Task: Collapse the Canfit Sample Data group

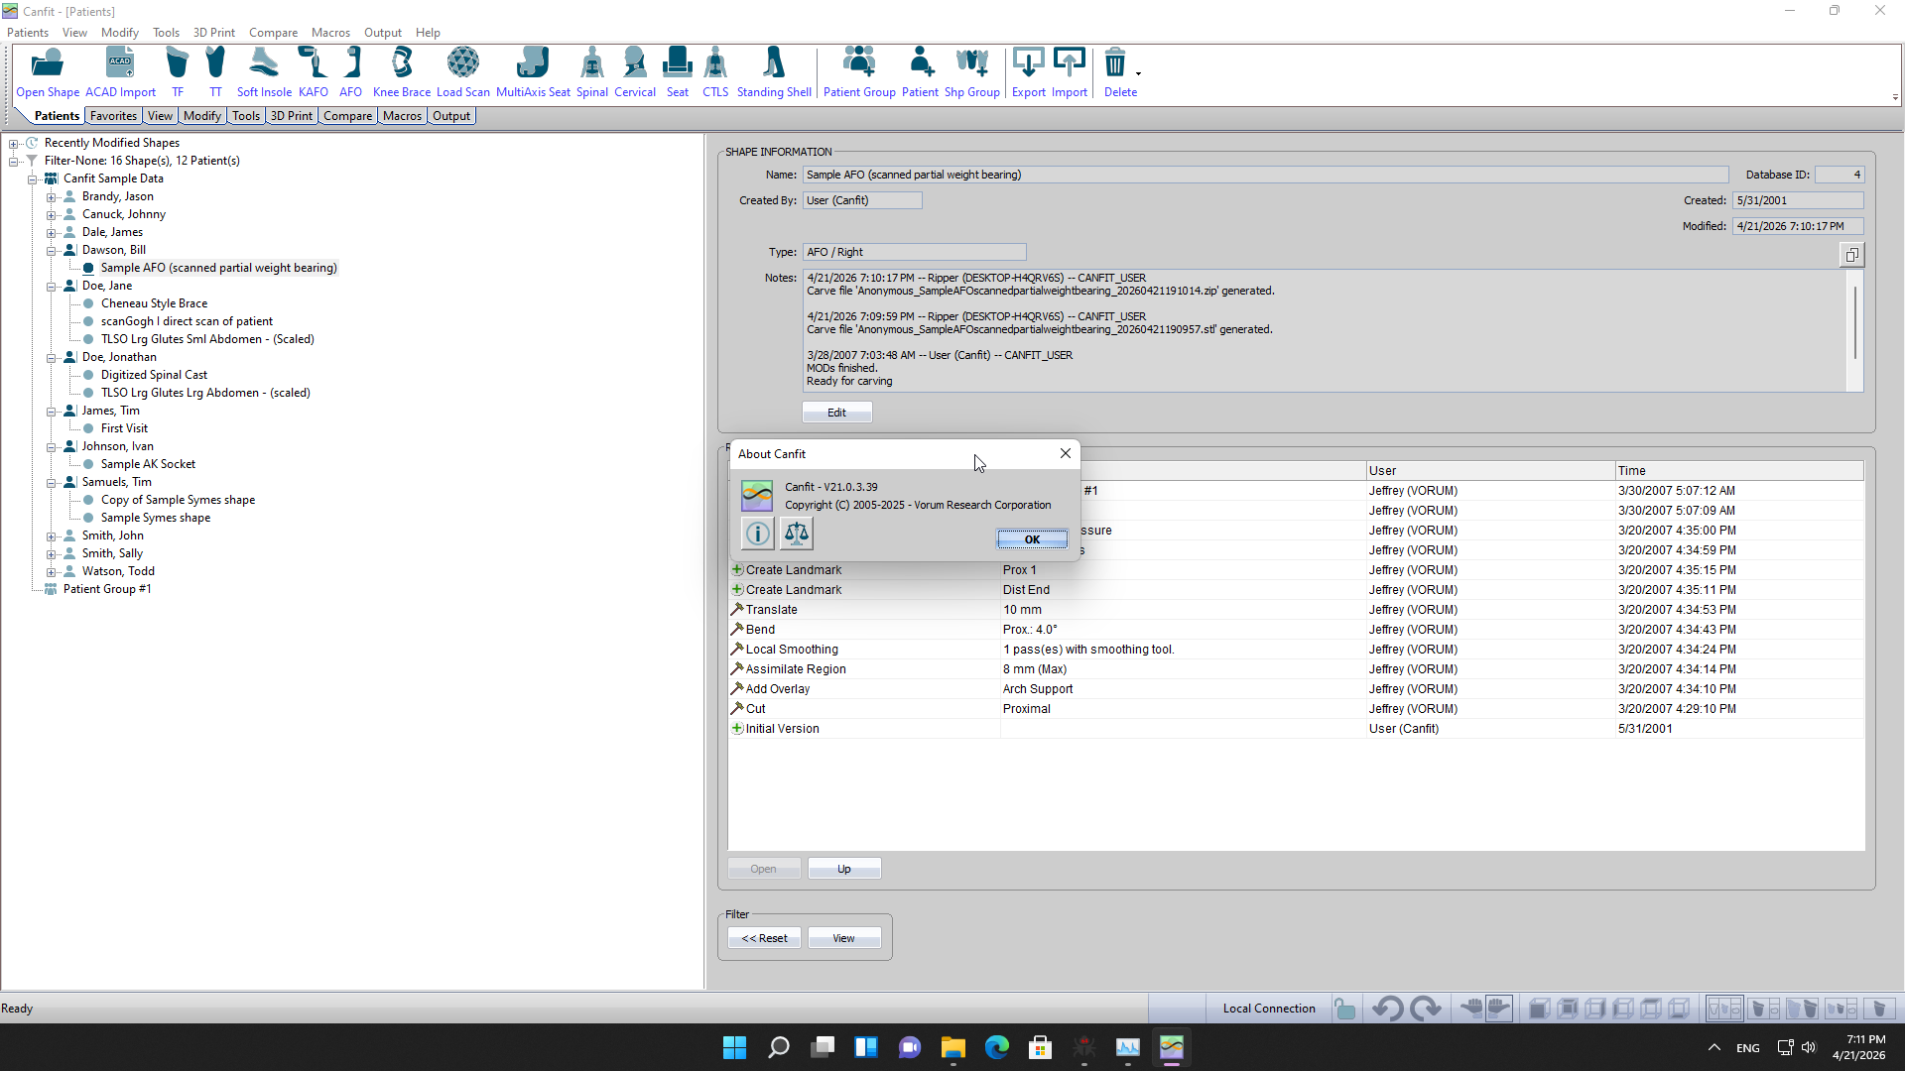Action: click(x=33, y=179)
